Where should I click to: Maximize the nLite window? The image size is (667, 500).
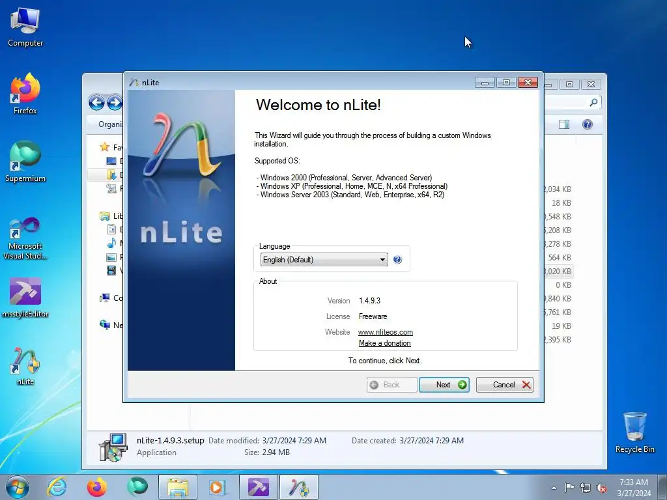coord(506,83)
